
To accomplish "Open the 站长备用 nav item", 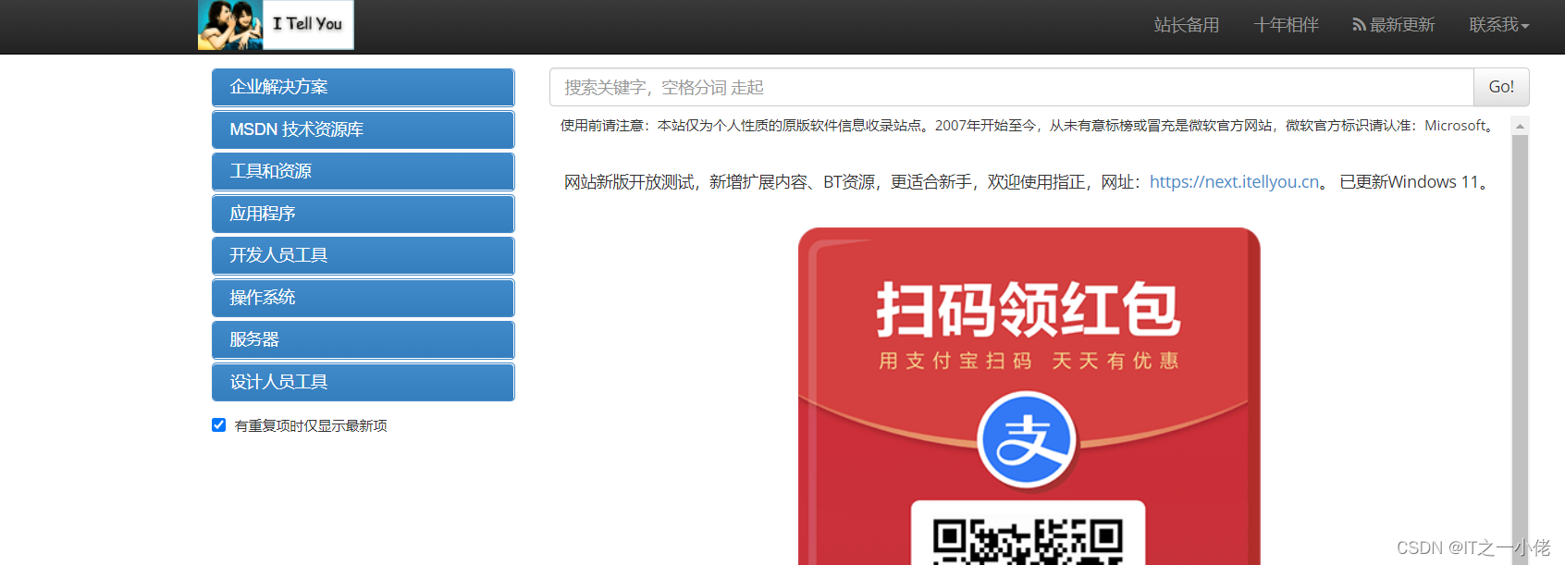I will tap(1187, 25).
